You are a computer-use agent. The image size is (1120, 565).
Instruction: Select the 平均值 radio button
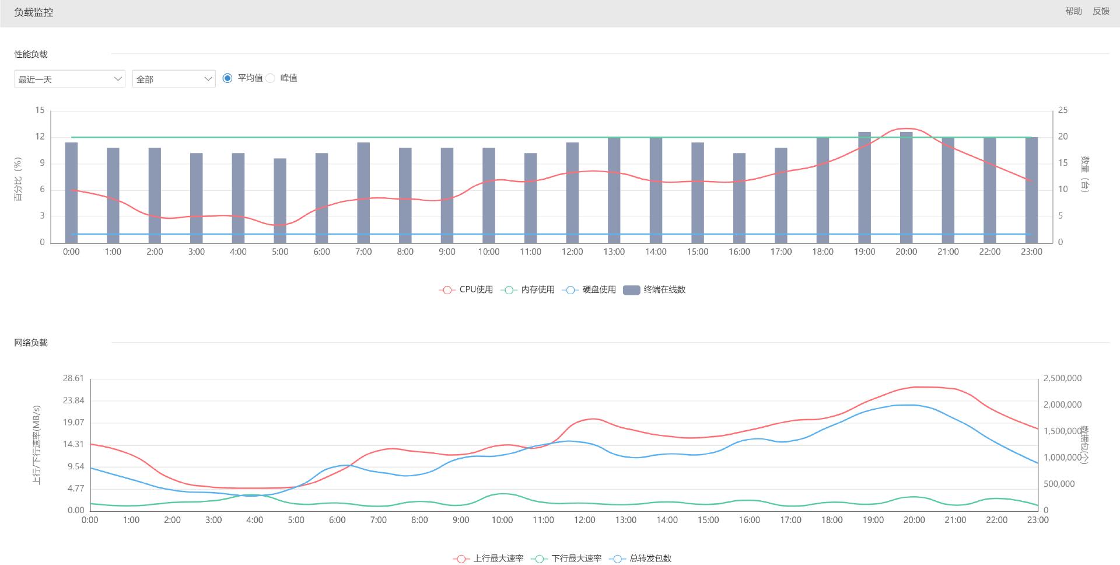(x=228, y=78)
